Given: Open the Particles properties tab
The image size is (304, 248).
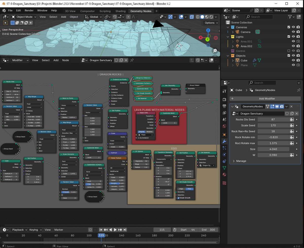Looking at the screenshot, I should [x=224, y=148].
